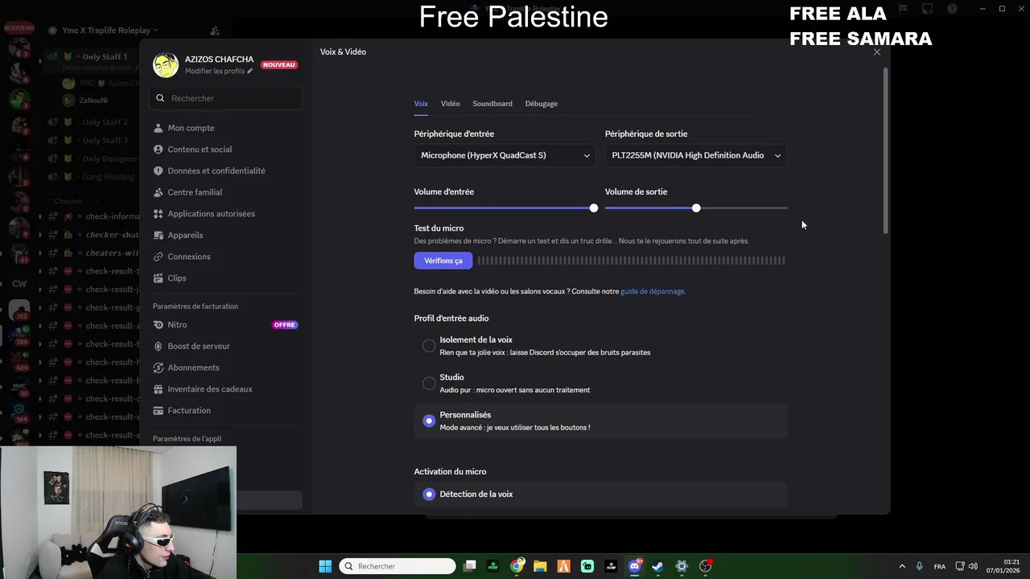Viewport: 1030px width, 579px height.
Task: Click the system tray volume icon
Action: click(x=974, y=566)
